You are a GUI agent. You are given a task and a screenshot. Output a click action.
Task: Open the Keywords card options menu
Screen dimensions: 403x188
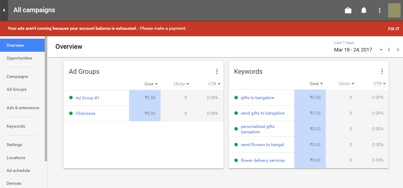pos(382,71)
